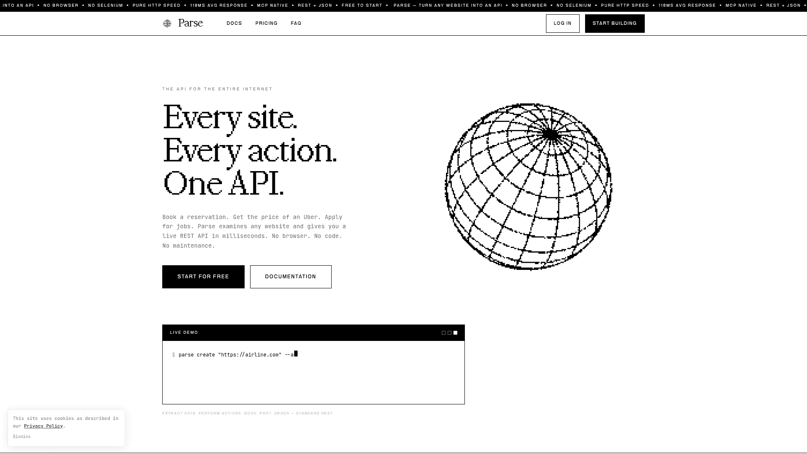Click the Log In button
807x454 pixels.
click(562, 24)
